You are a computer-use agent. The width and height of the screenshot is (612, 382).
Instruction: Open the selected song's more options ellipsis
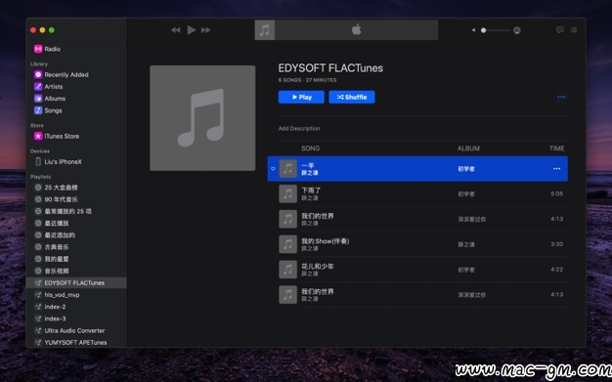coord(557,169)
